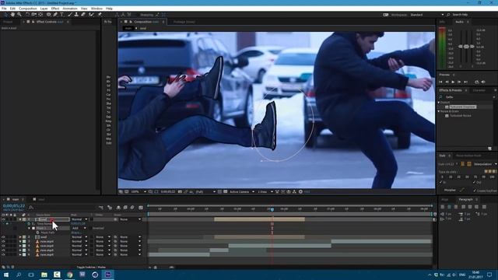Select the Hand tool
498x280 pixels.
coord(12,15)
